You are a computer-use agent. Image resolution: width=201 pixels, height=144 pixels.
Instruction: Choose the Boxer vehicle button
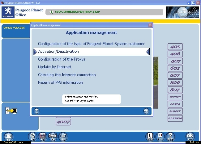175,104
